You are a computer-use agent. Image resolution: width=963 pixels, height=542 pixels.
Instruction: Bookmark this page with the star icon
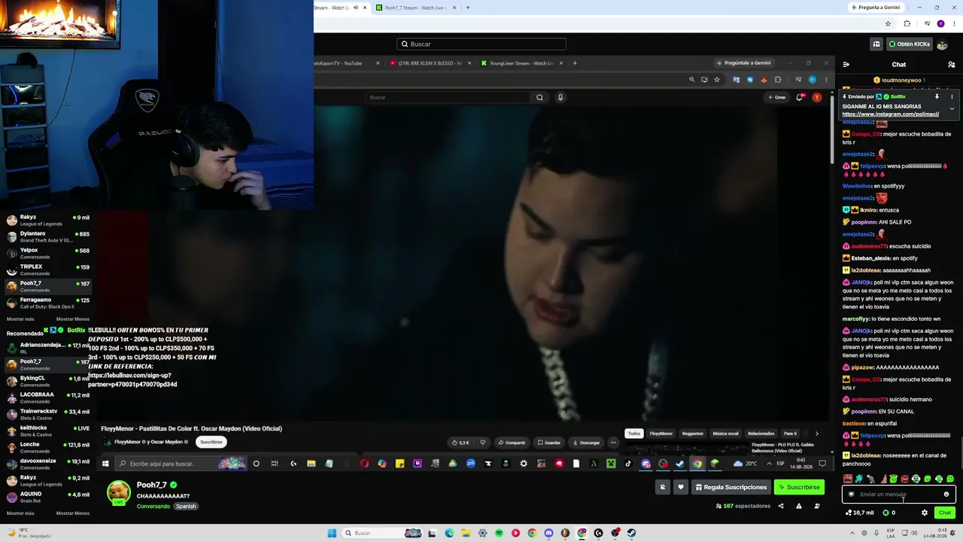[x=889, y=23]
